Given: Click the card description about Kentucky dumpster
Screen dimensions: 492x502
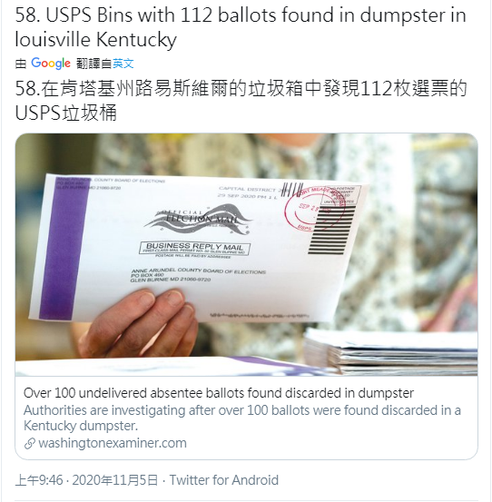Looking at the screenshot, I should [242, 418].
